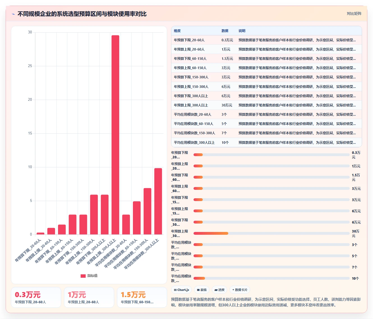Click the page title 不同规模企业的系统选型预算区间与模块使用率对比
The height and width of the screenshot is (319, 373).
point(82,14)
